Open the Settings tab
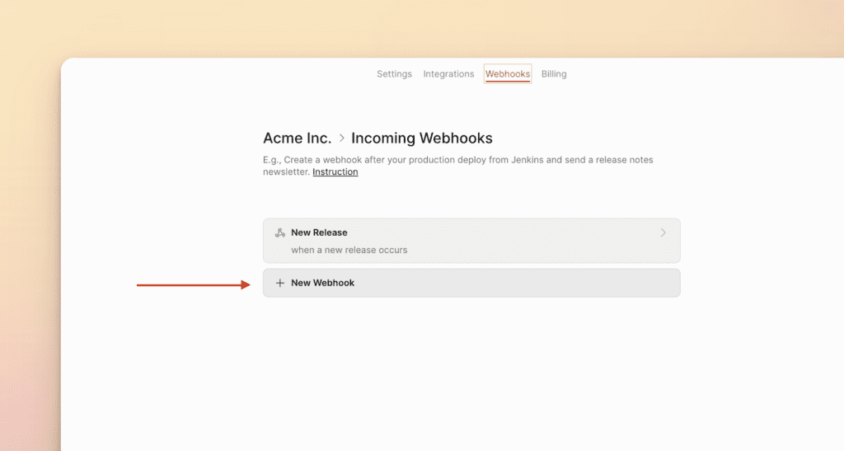The height and width of the screenshot is (451, 844). [x=394, y=74]
